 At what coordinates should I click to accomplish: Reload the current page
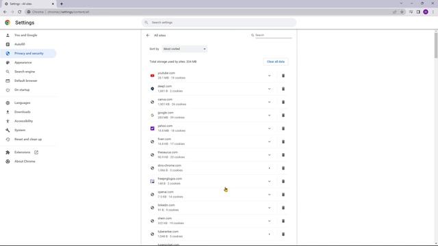tap(20, 12)
